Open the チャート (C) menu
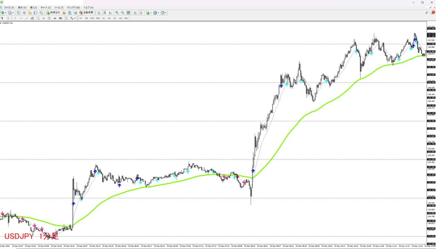Image resolution: width=436 pixels, height=249 pixels. click(x=46, y=8)
